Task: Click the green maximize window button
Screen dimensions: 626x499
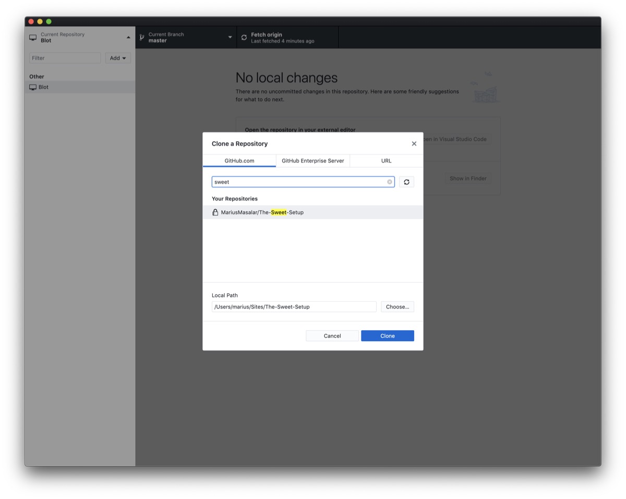Action: pos(49,21)
